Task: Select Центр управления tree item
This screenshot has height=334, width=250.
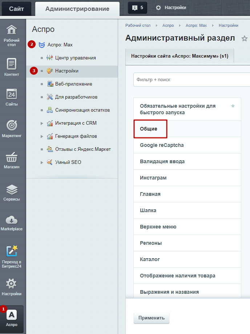Action: click(x=75, y=58)
